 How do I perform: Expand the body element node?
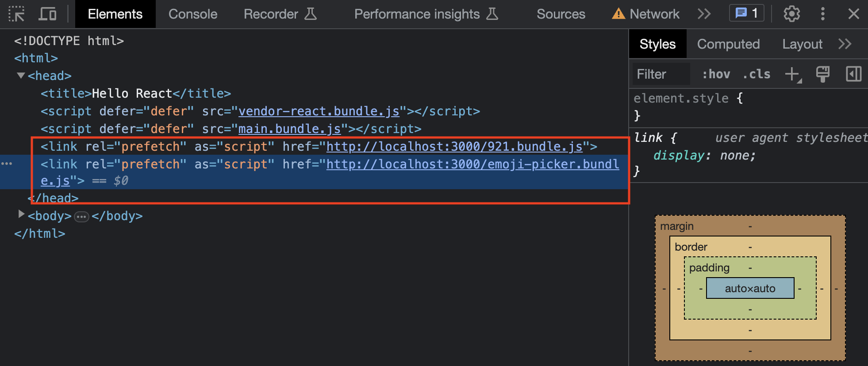click(x=21, y=214)
